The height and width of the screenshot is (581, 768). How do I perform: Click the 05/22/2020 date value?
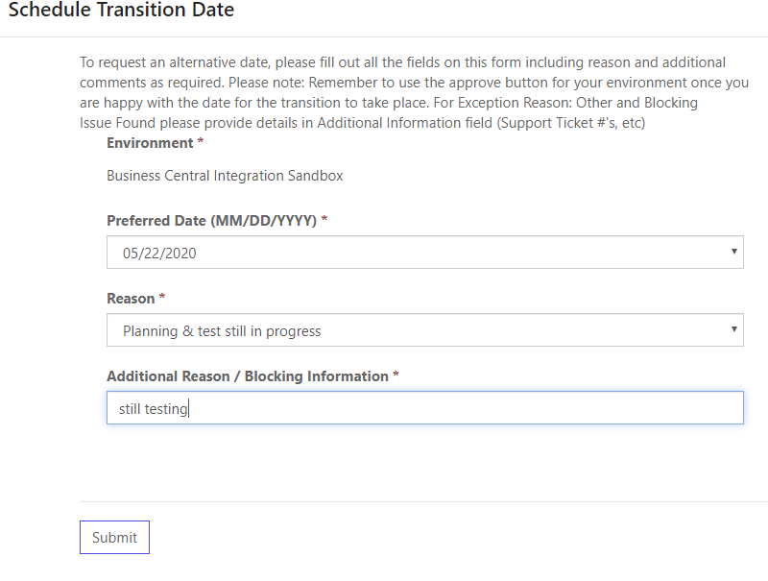[x=159, y=254]
